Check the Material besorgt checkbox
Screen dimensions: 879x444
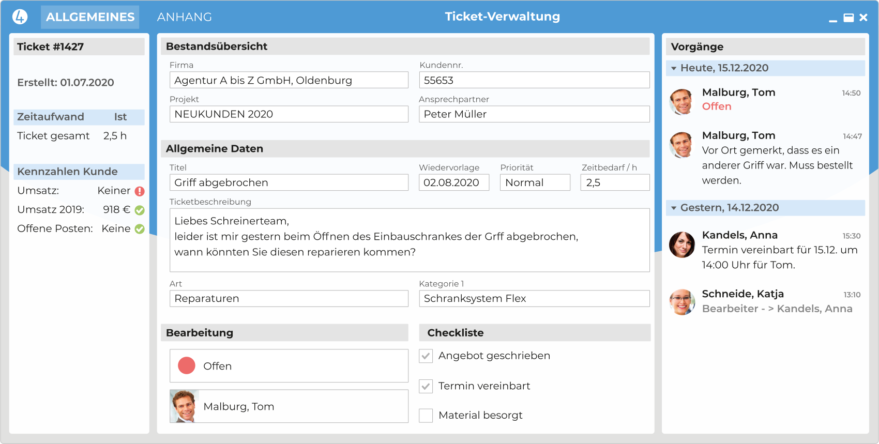point(426,416)
